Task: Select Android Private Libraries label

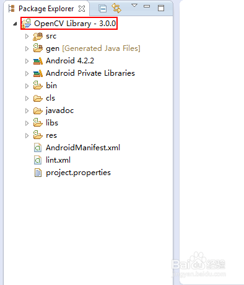Action: (x=90, y=73)
